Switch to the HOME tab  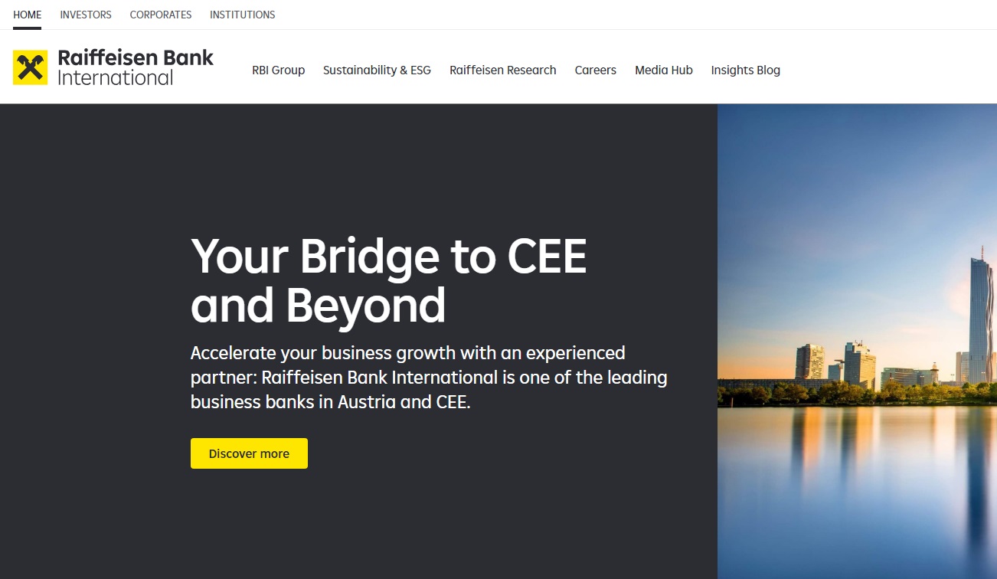click(x=28, y=15)
